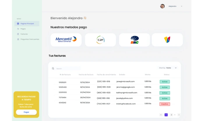Image resolution: width=201 pixels, height=121 pixels.
Task: Click the search magnifier icon in invoices
Action: (53, 69)
